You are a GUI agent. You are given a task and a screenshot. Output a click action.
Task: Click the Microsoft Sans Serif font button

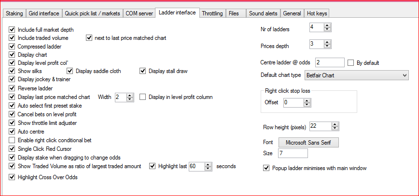[309, 143]
